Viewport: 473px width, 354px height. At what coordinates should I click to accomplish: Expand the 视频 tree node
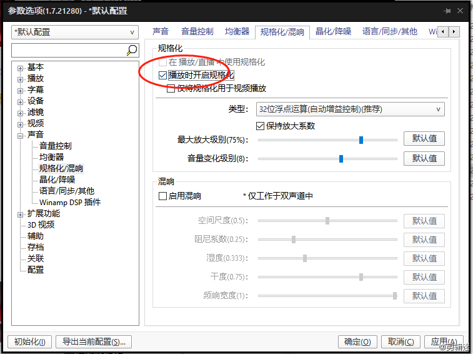[x=20, y=124]
